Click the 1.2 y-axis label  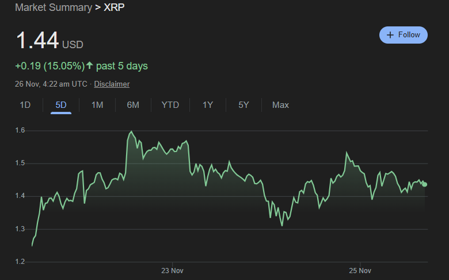click(20, 262)
